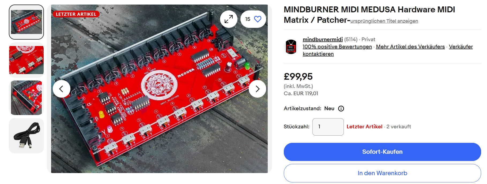Select the first board overview thumbnail

click(x=26, y=22)
